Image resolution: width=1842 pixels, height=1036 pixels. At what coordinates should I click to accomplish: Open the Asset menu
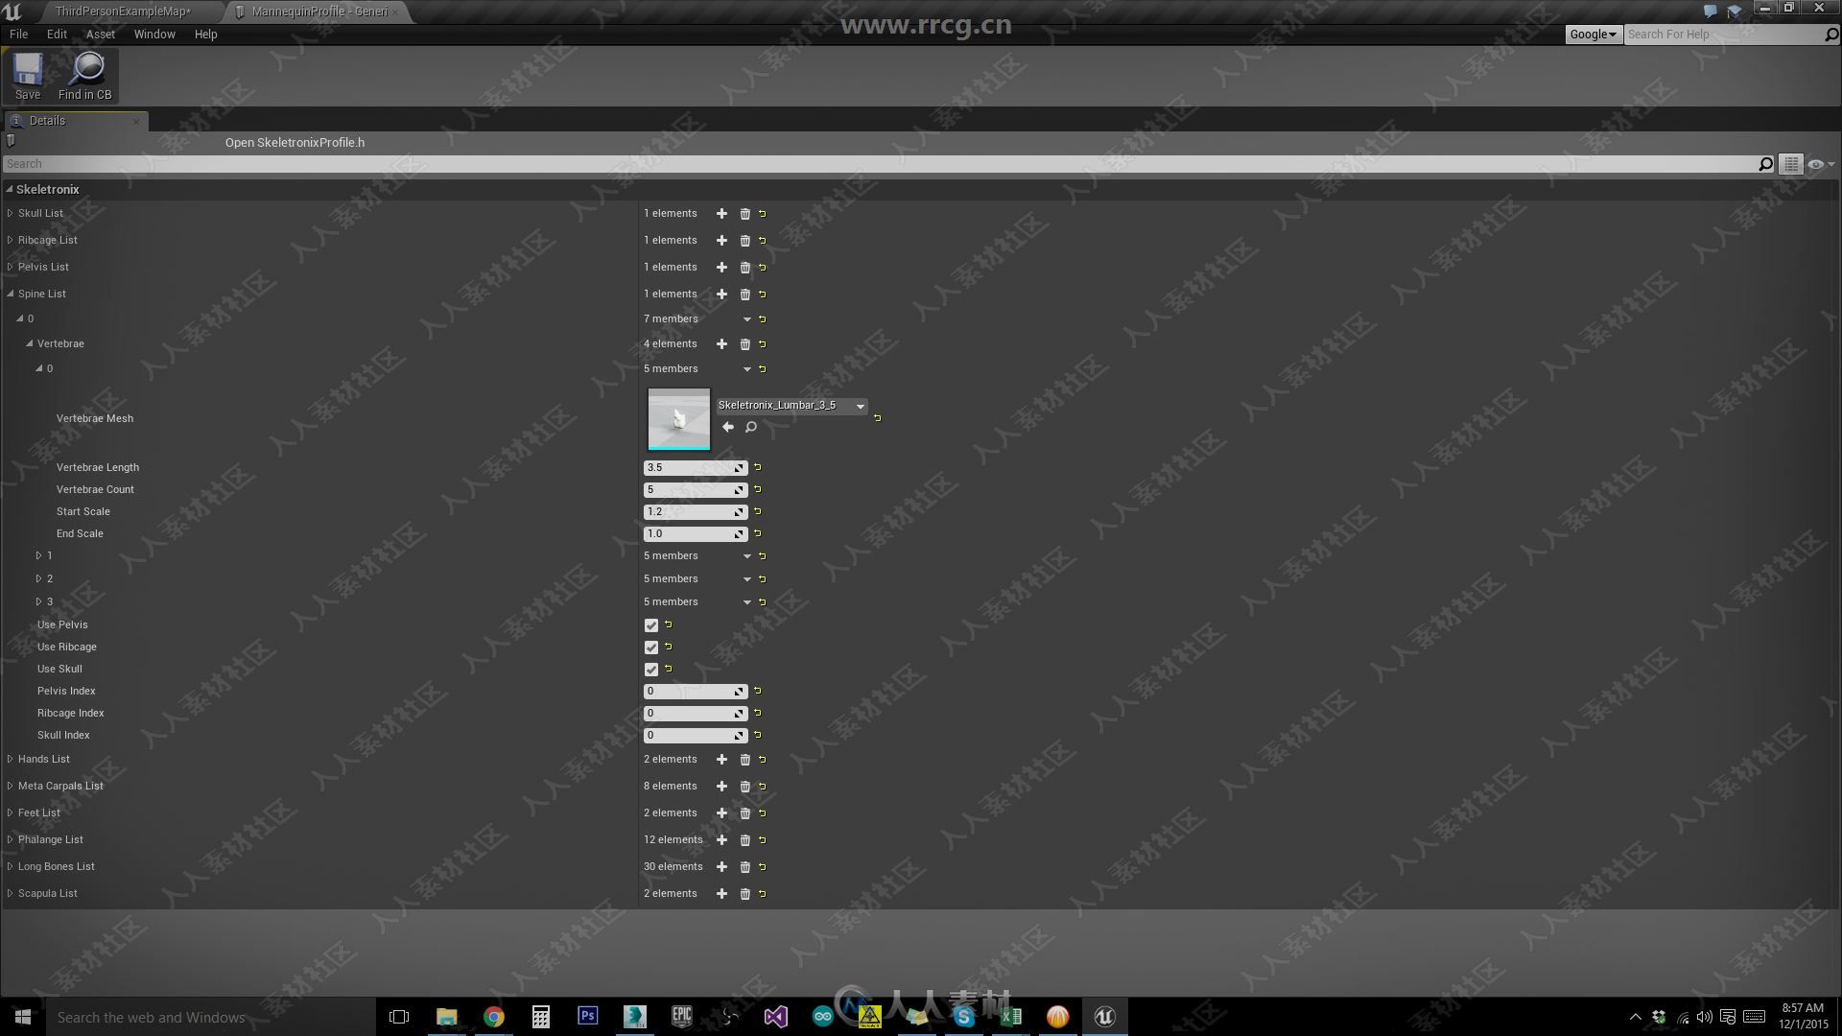(x=101, y=35)
